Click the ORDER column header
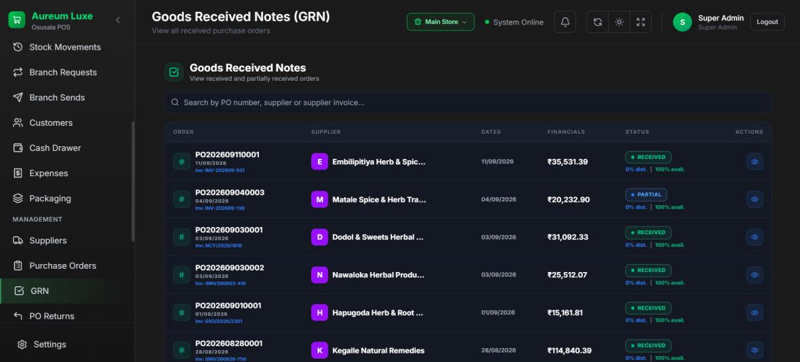 (x=183, y=132)
